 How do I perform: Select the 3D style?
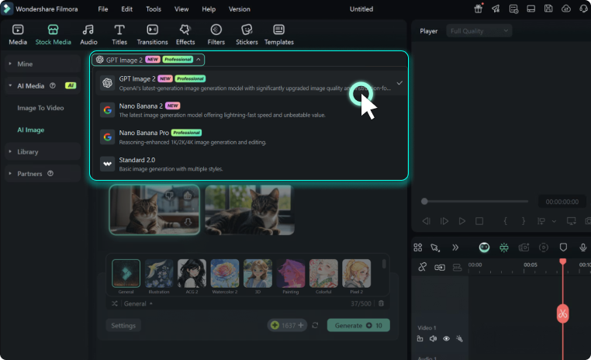[257, 276]
